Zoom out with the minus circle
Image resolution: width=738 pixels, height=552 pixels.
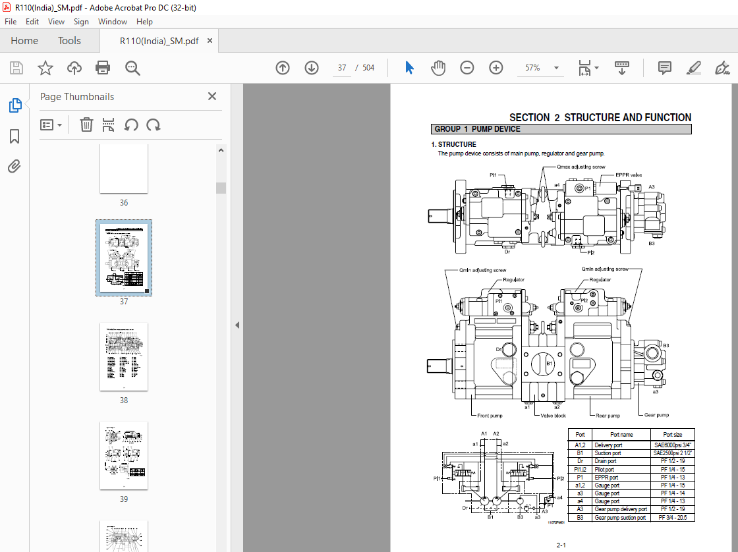point(467,68)
